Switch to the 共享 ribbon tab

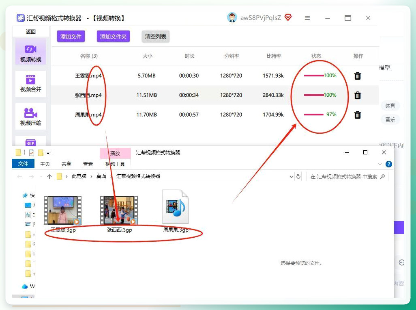pyautogui.click(x=66, y=164)
